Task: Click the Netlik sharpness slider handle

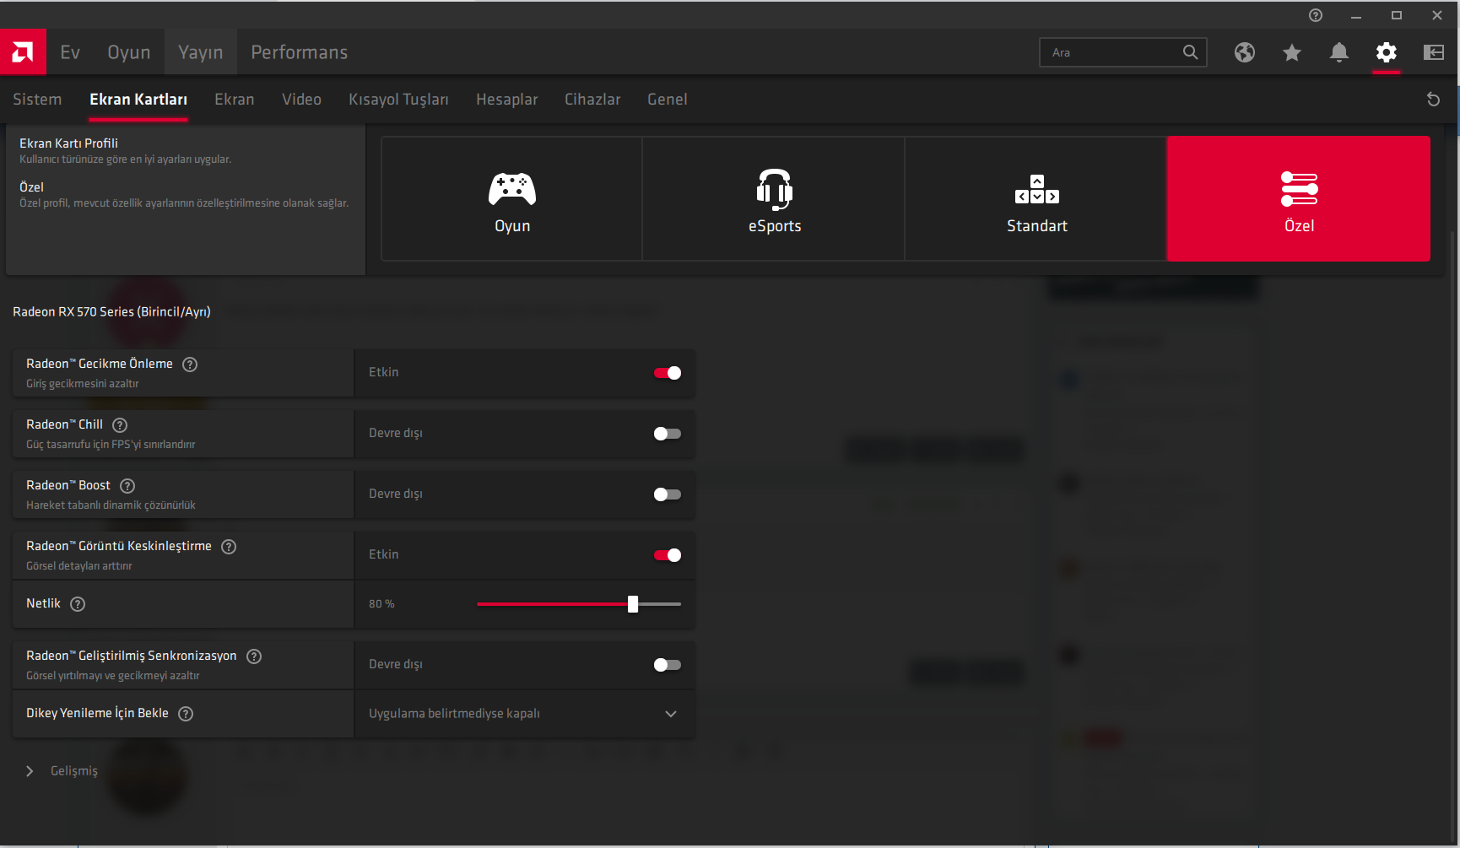Action: 633,604
